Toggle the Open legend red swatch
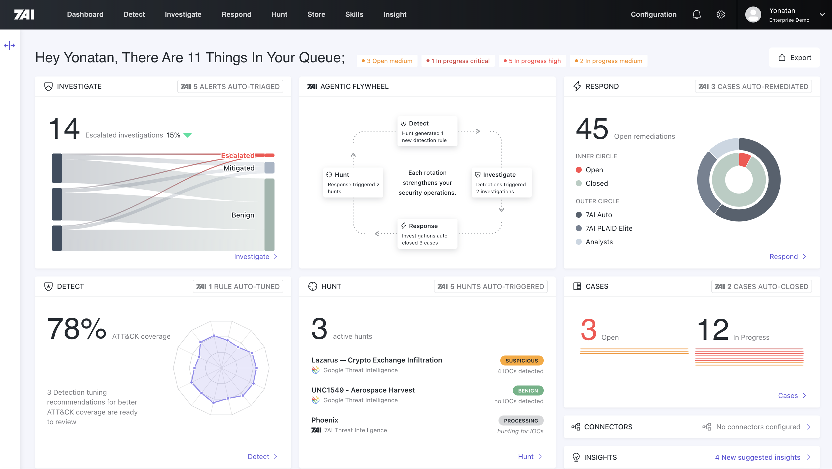The height and width of the screenshot is (469, 832). [x=578, y=170]
